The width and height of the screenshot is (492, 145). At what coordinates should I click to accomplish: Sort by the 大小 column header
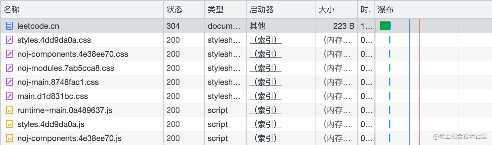coord(337,9)
